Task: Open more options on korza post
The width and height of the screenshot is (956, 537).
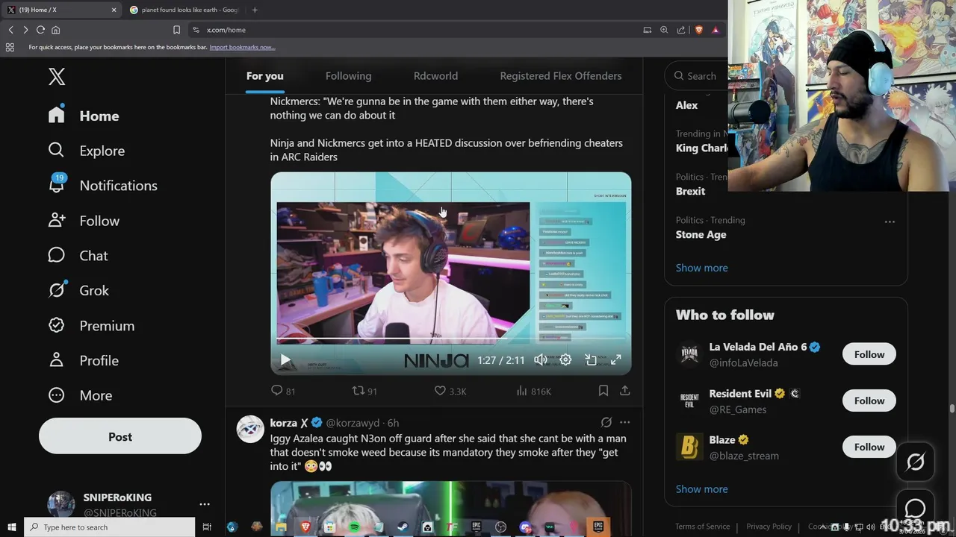Action: point(625,422)
